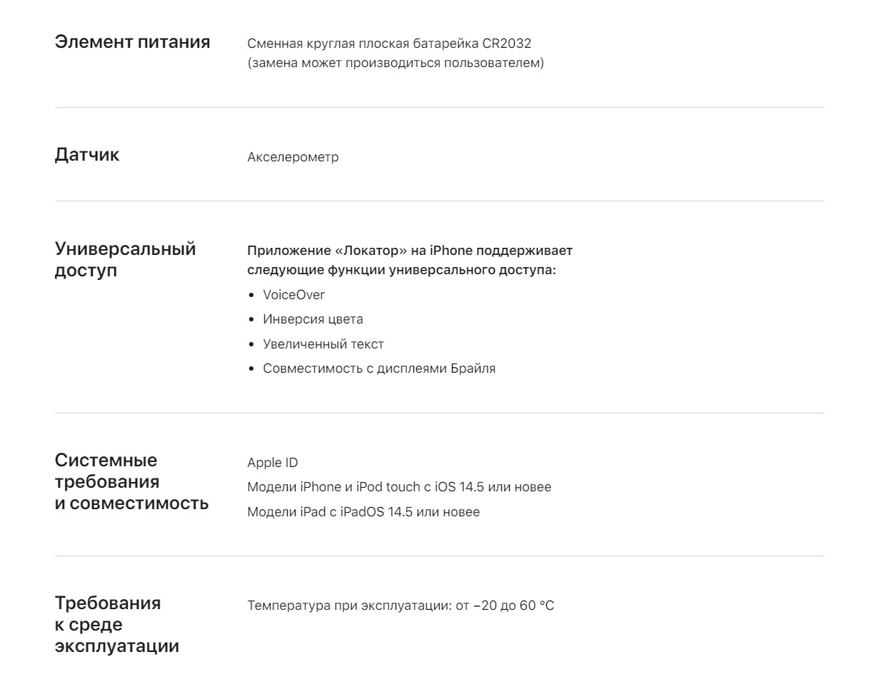Click the «следующие функции универсального доступа» line
Screen dimensions: 876x682
(x=401, y=270)
